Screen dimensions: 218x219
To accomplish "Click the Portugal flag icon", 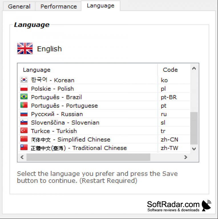I will (x=24, y=105).
